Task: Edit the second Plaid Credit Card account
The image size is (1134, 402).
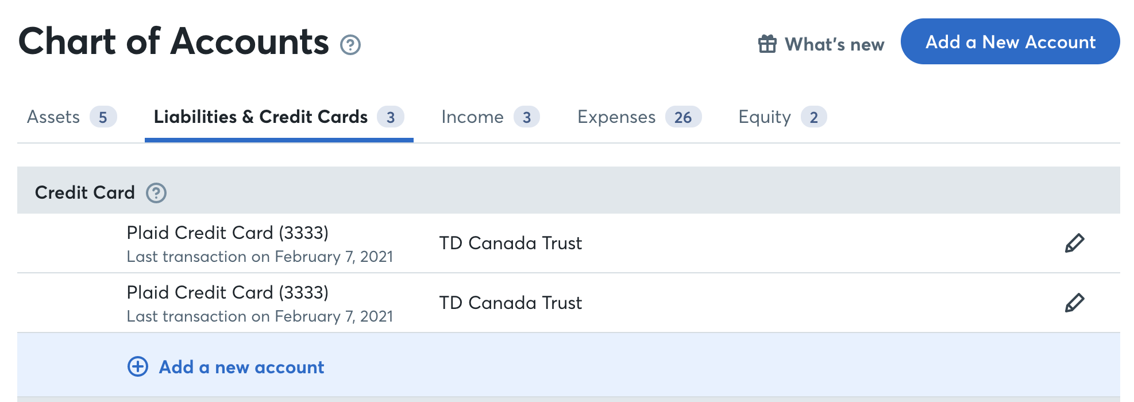Action: 1074,303
